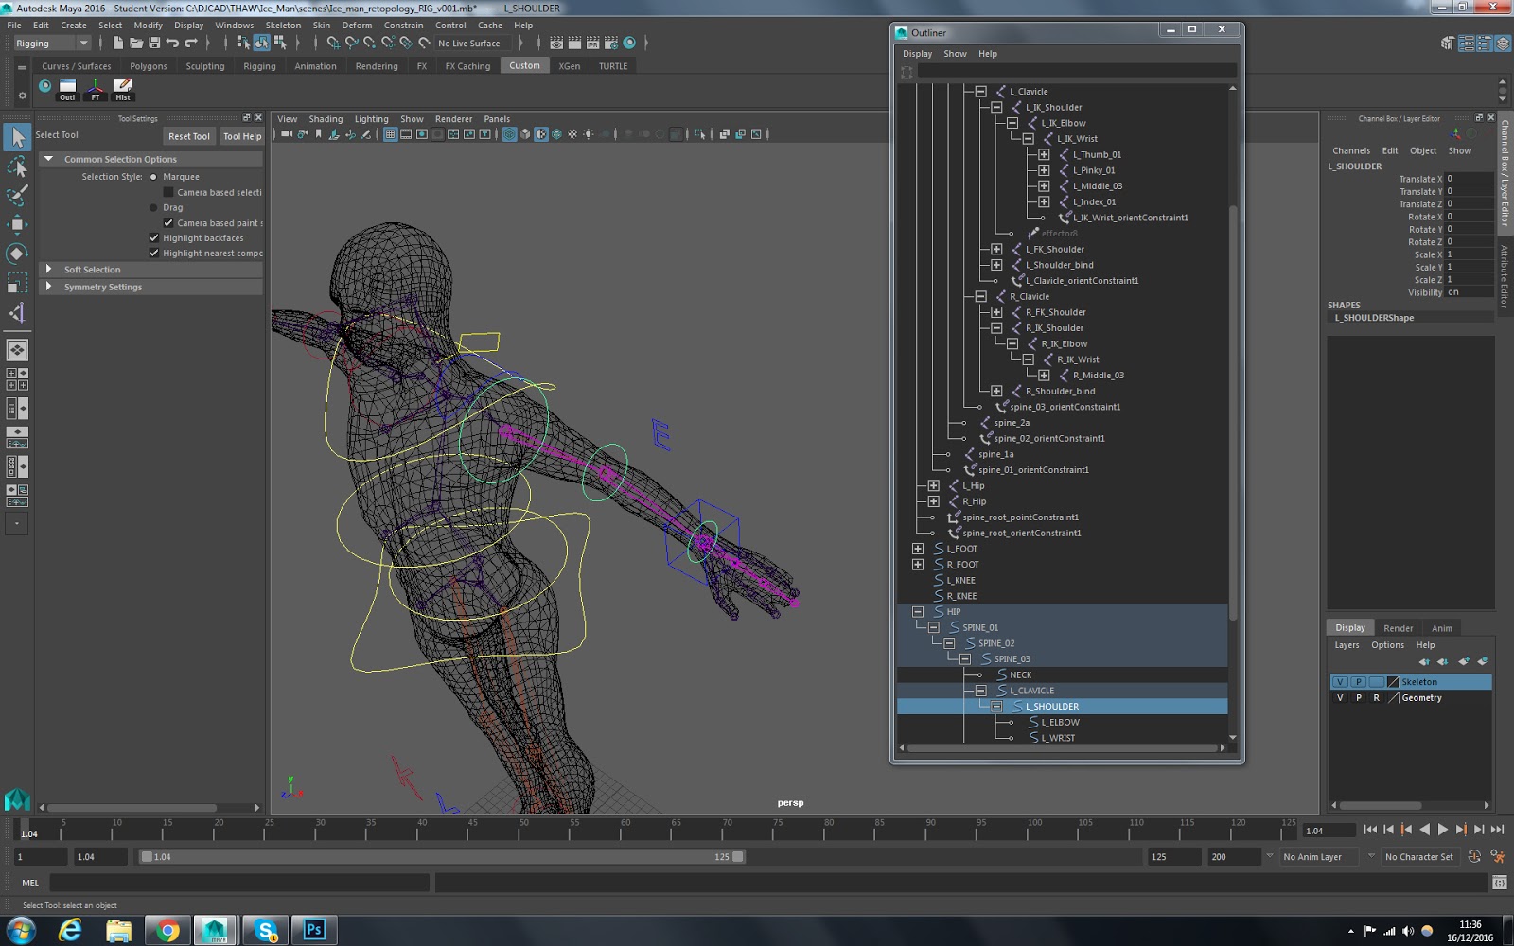Select the Move tool in the toolbox
Image resolution: width=1514 pixels, height=946 pixels.
click(17, 224)
